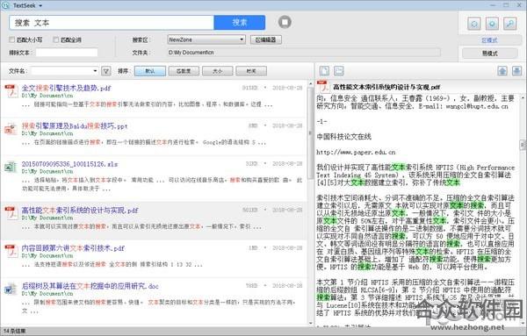This screenshot has height=336, width=527.
Task: Click http://www.paper.edu.cn in preview text
Action: click(356, 152)
